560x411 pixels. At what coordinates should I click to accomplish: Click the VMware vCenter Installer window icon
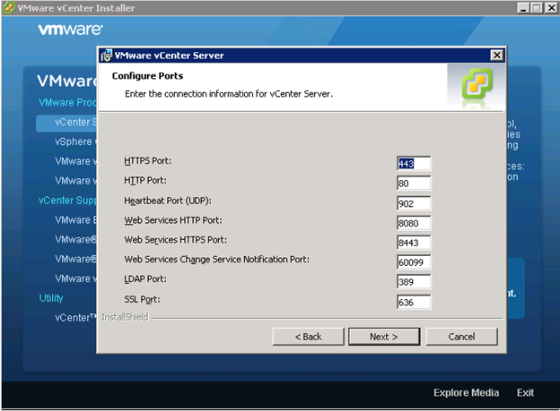point(9,8)
